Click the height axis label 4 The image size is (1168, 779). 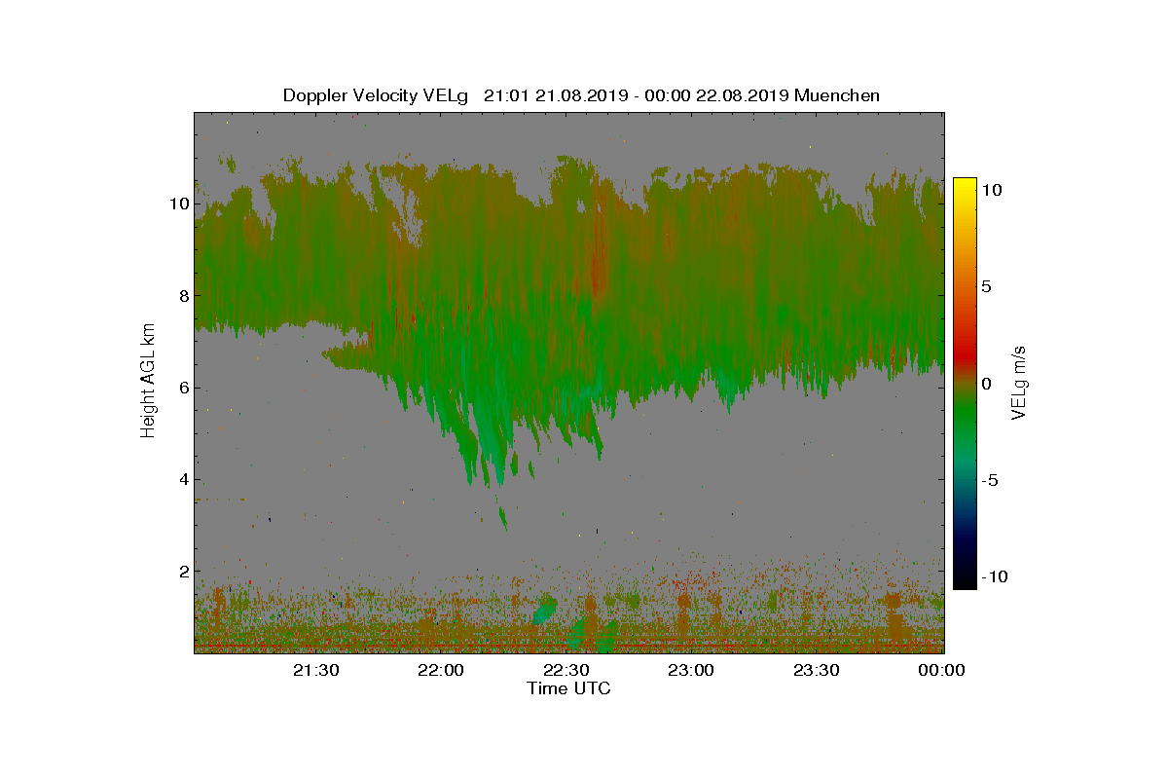click(x=182, y=479)
